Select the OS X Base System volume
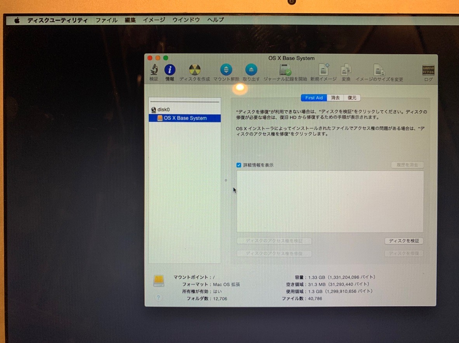The image size is (459, 343). coord(185,118)
